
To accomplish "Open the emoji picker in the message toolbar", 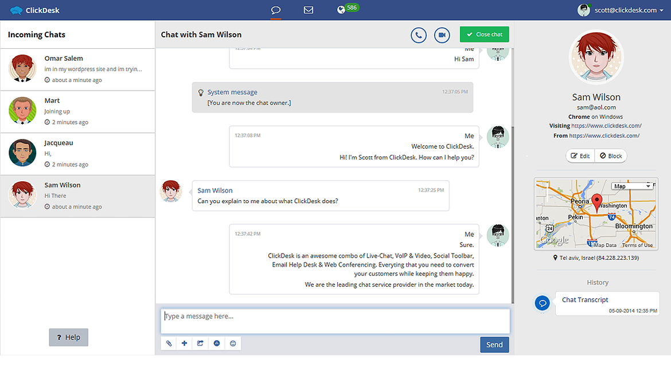I will coord(232,342).
